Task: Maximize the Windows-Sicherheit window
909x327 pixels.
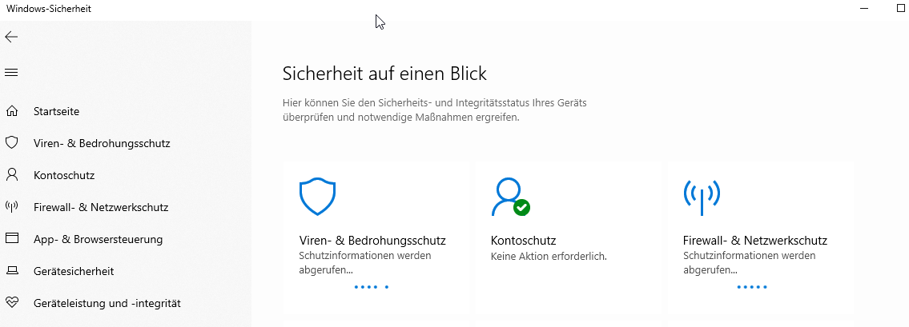Action: pos(901,8)
